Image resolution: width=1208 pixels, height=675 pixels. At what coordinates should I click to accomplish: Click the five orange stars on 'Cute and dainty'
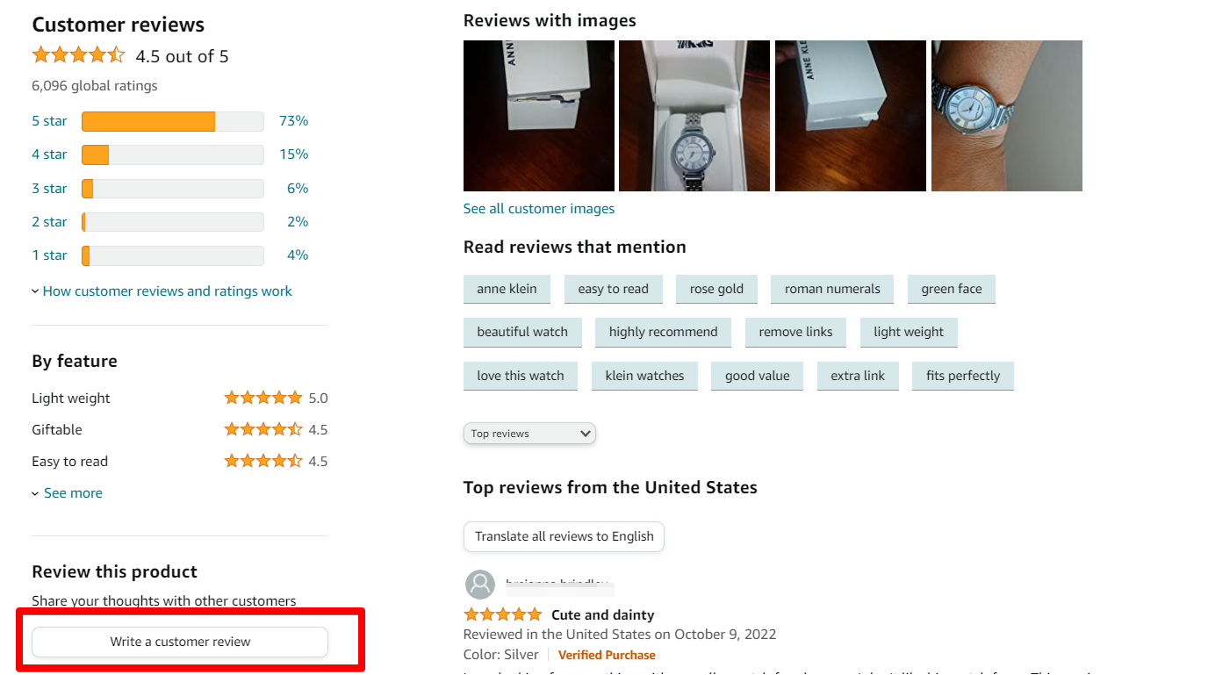point(502,614)
